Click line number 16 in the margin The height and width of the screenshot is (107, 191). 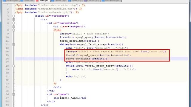(x=7, y=59)
